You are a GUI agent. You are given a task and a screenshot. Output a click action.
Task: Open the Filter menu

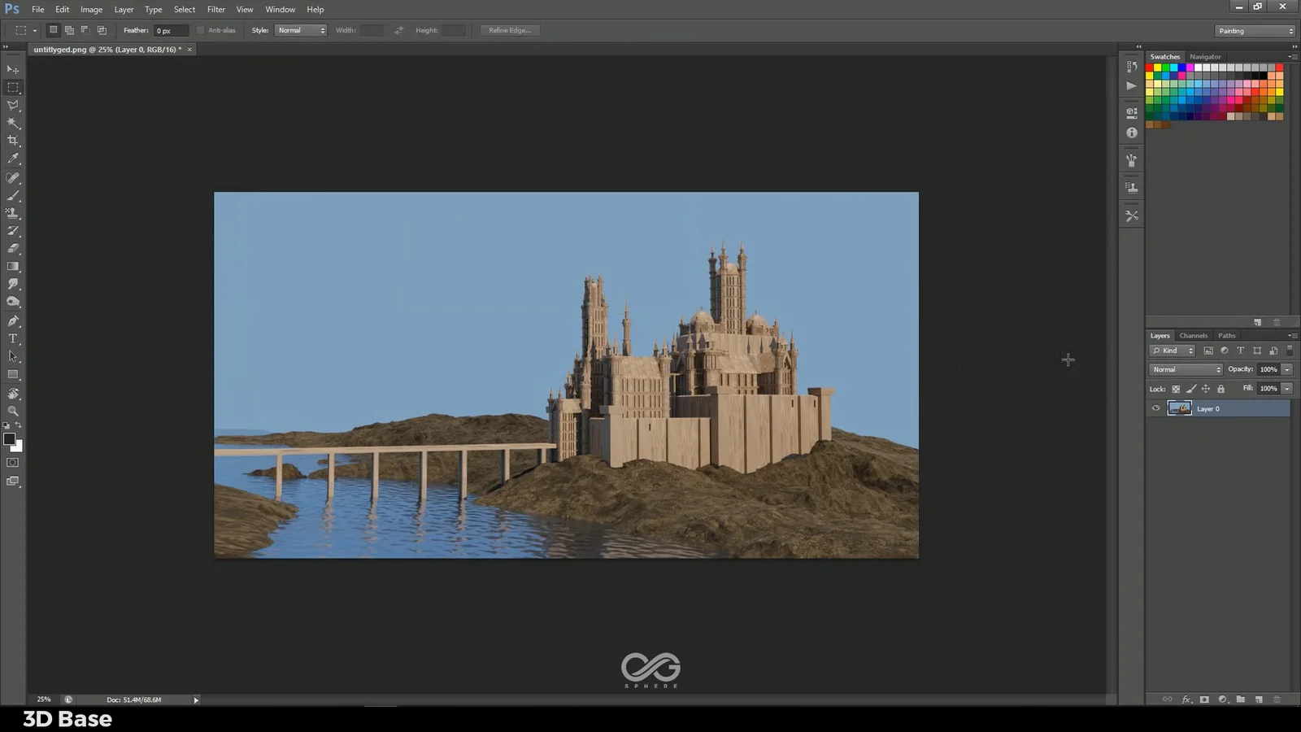[x=215, y=9]
